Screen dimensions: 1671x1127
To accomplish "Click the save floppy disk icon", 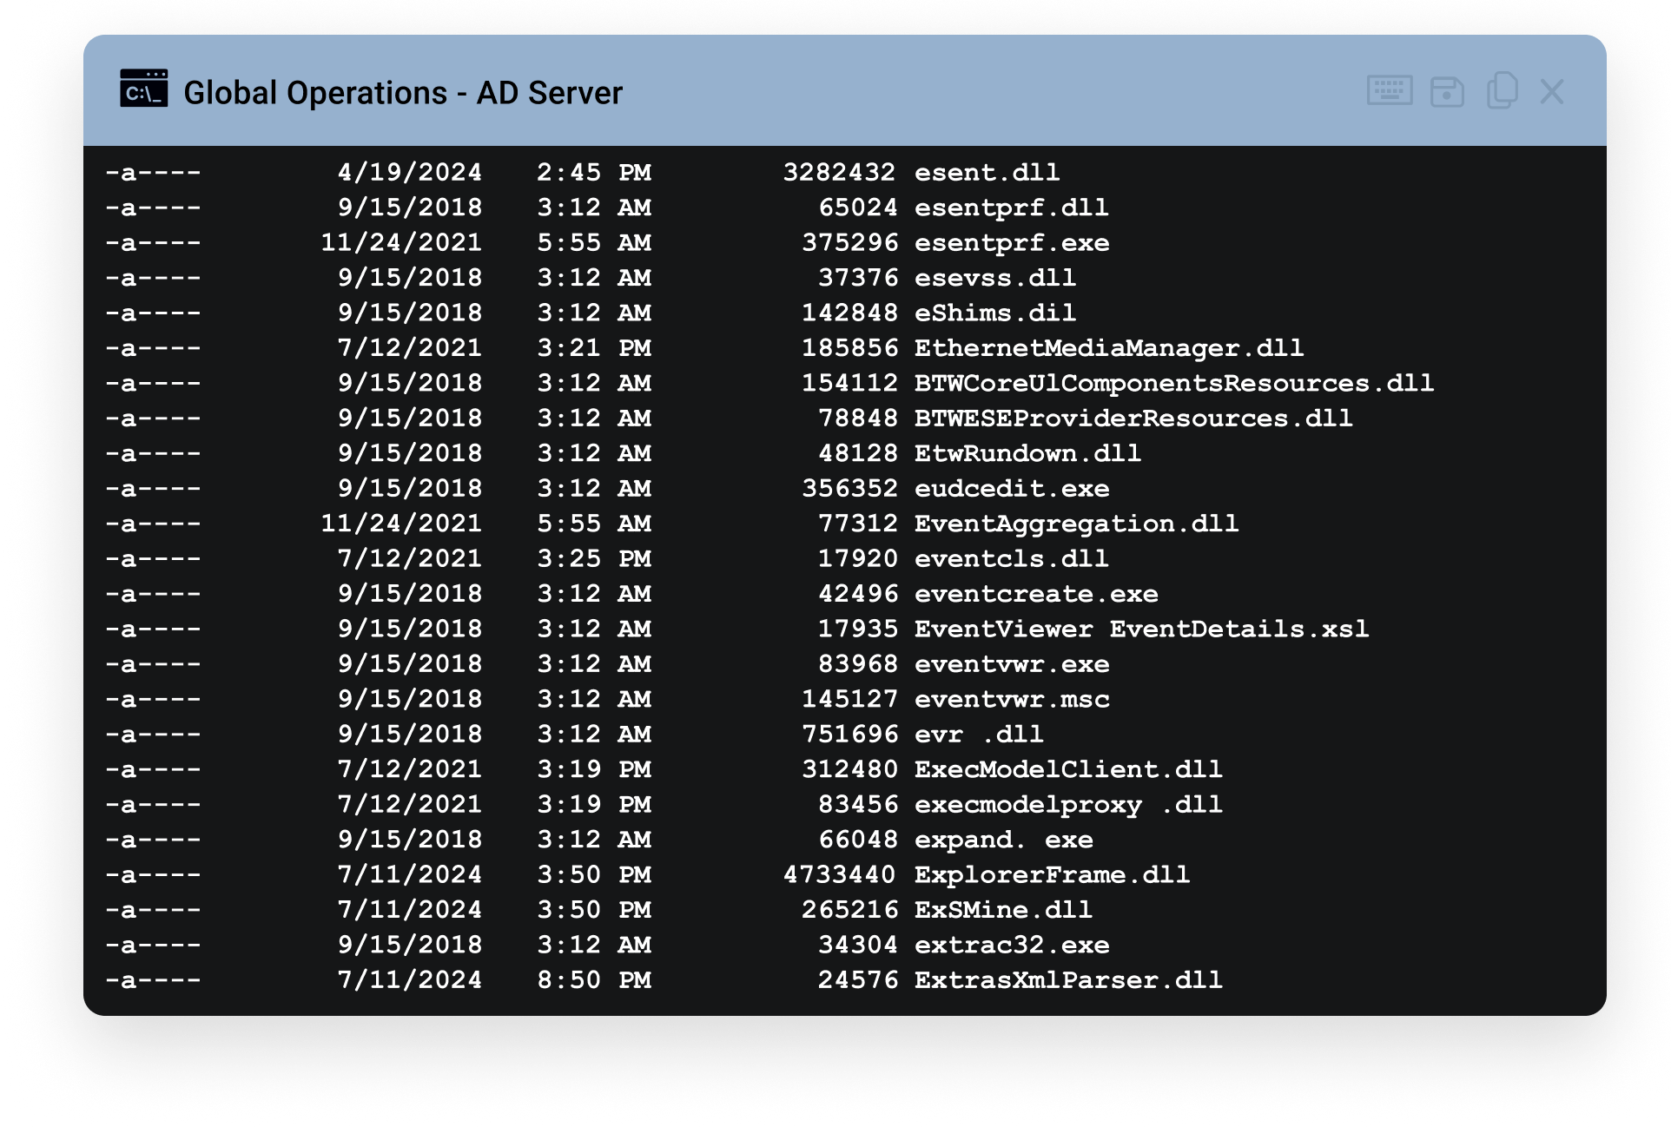I will [1446, 91].
